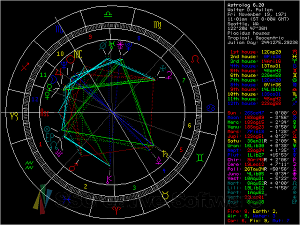Click the 'Fire: 8, Earth: 2,' element summary
This screenshot has width=300, height=225.
point(252,211)
